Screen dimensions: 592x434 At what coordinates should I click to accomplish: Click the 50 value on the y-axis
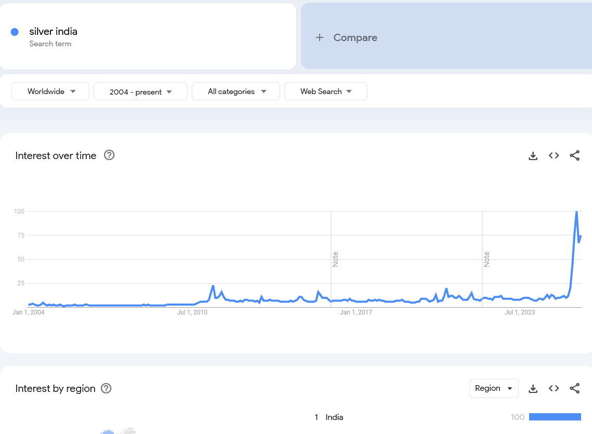click(21, 259)
